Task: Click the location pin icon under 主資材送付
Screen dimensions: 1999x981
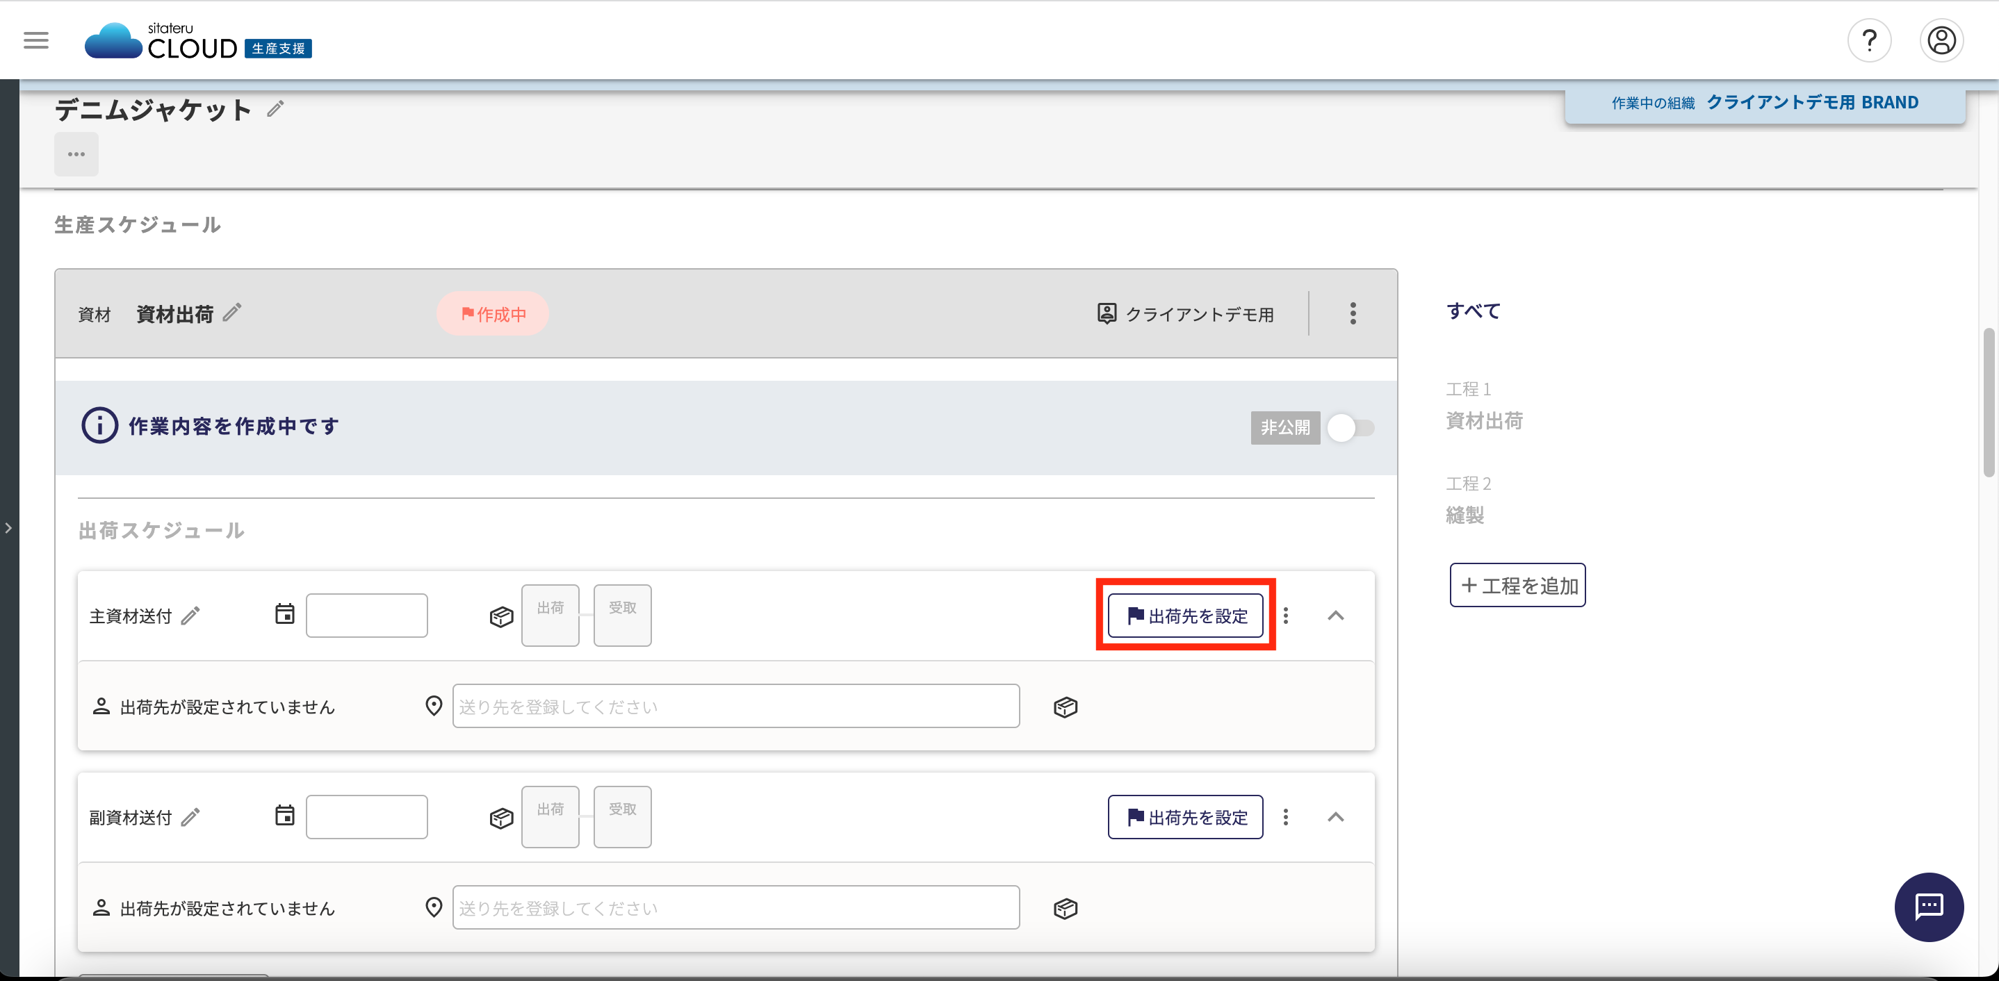Action: click(x=434, y=707)
